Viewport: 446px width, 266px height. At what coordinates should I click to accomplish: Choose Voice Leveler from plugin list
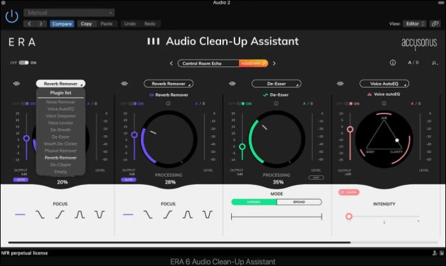point(61,122)
